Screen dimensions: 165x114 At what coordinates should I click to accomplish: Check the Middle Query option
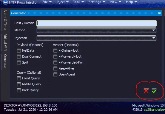19,84
